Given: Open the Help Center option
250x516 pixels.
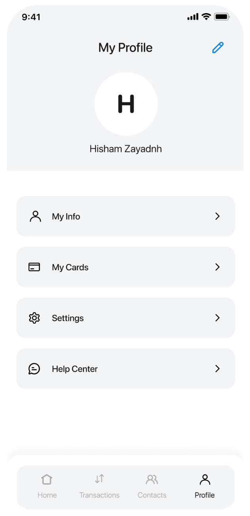Looking at the screenshot, I should pos(126,369).
